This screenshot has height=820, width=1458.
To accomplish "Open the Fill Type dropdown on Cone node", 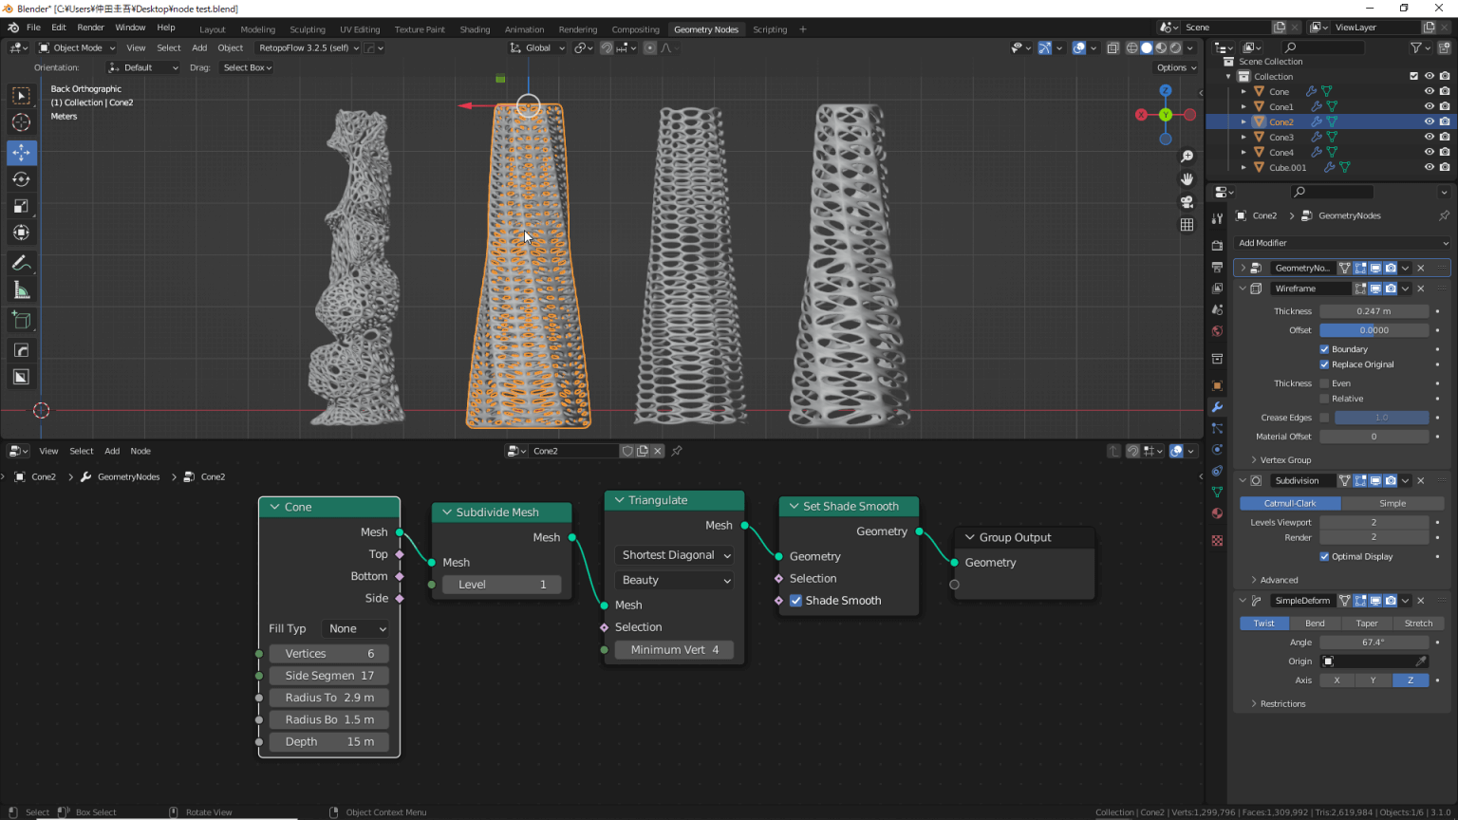I will [354, 628].
